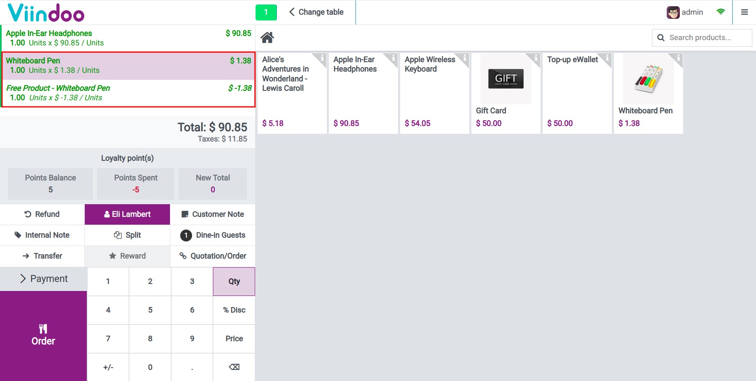Add Alice's Adventures in Wonderland to order
This screenshot has height=381, width=756.
tap(292, 93)
